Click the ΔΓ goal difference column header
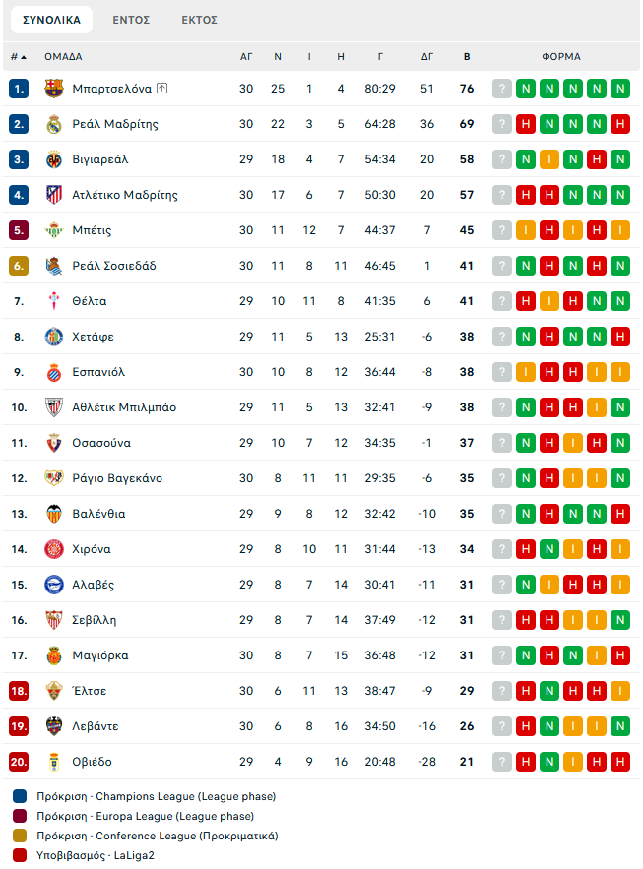Viewport: 643px width, 869px height. coord(427,56)
